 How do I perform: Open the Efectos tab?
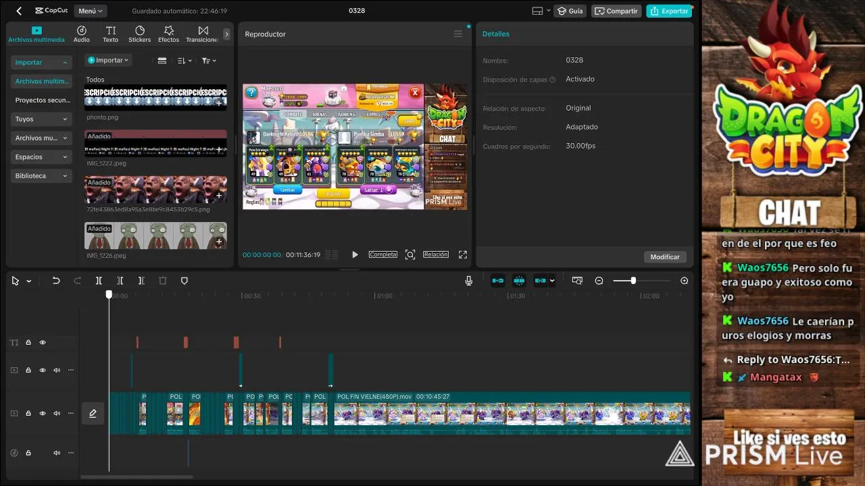tap(169, 34)
